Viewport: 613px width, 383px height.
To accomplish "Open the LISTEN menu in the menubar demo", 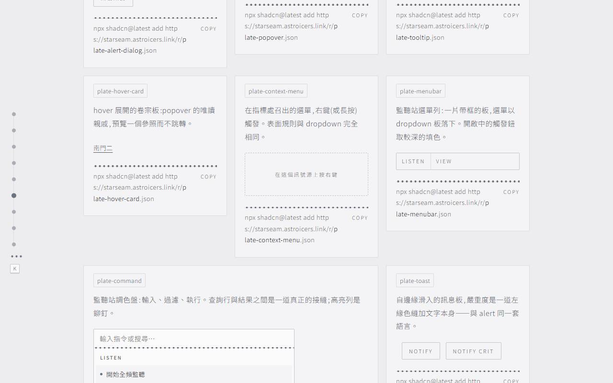I will [x=413, y=161].
